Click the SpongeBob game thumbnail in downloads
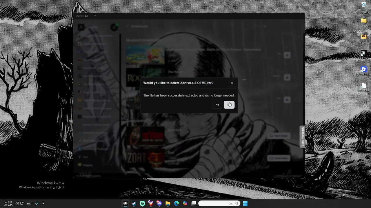 146,55
